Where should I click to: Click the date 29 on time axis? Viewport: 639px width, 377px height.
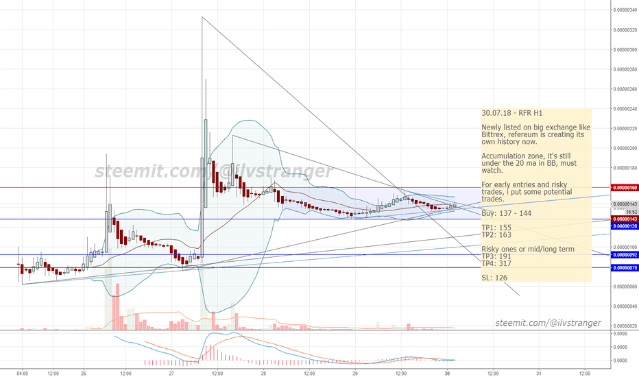[x=355, y=374]
